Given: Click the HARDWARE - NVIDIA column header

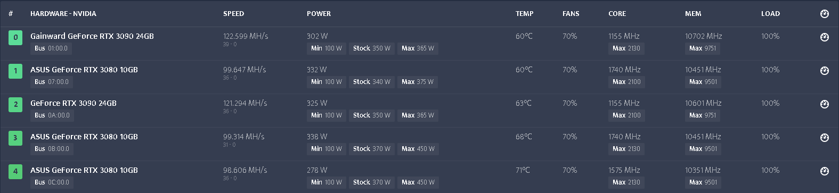Looking at the screenshot, I should 63,14.
